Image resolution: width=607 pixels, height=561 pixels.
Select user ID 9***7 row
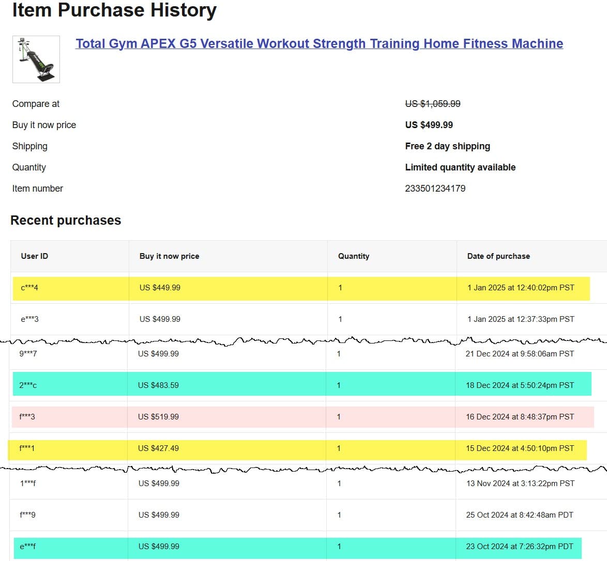(x=28, y=354)
